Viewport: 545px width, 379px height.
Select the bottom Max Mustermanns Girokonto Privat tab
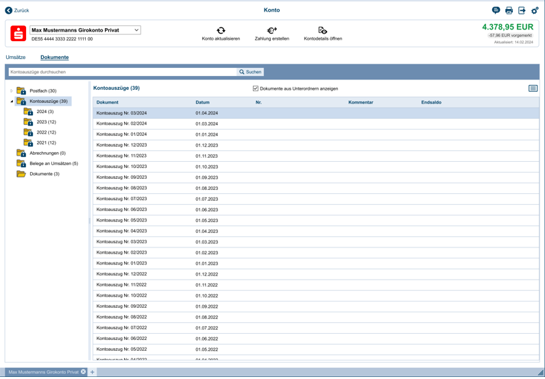point(46,372)
